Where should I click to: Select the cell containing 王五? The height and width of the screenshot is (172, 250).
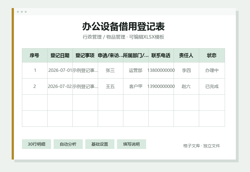[x=111, y=86]
